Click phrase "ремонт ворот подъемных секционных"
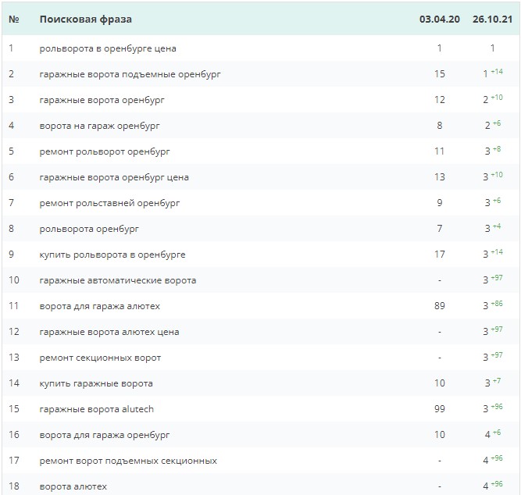This screenshot has width=521, height=495. click(x=128, y=461)
